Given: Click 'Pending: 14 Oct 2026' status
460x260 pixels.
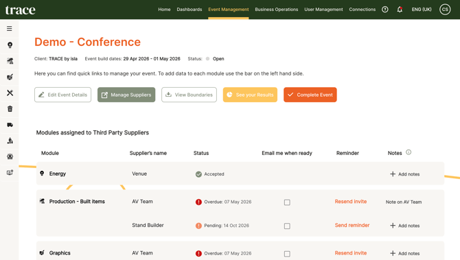Looking at the screenshot, I should [227, 226].
